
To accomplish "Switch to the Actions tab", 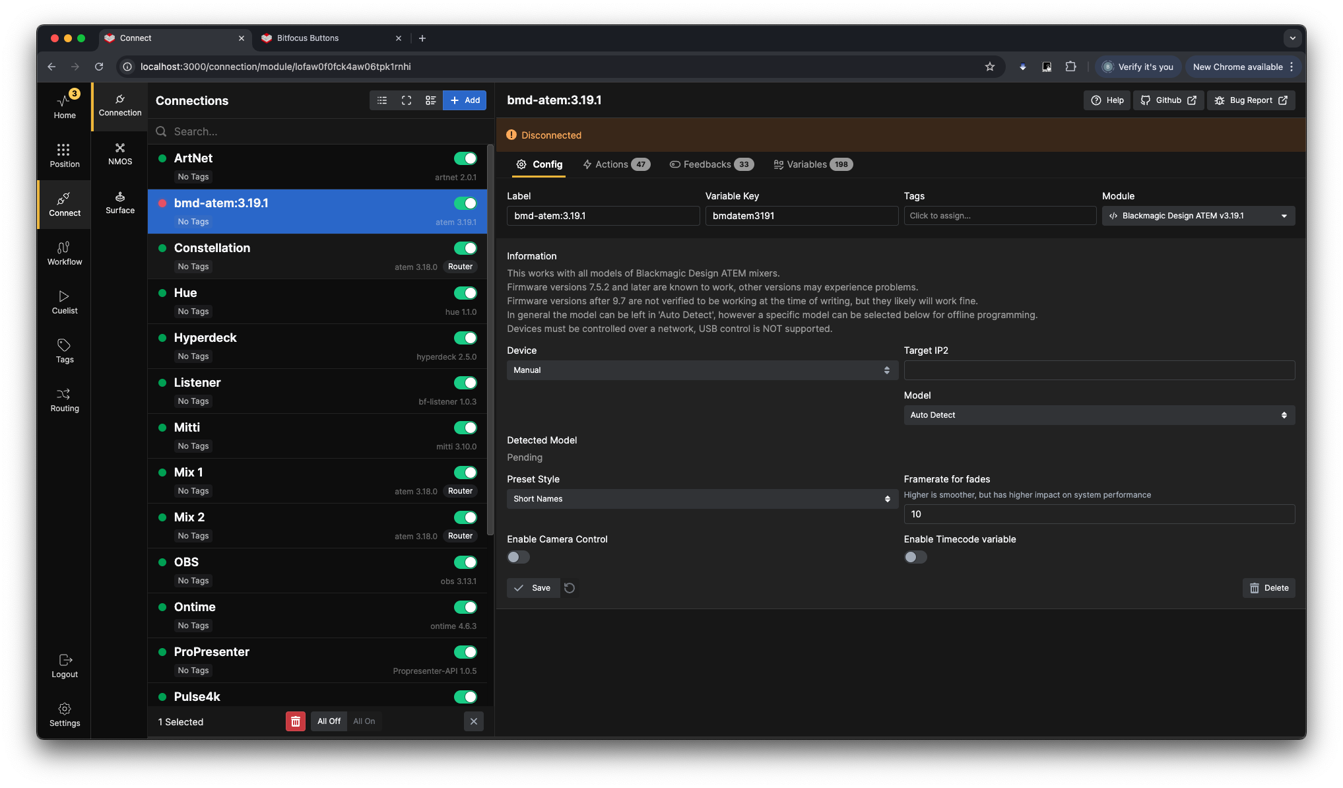I will [x=616, y=164].
